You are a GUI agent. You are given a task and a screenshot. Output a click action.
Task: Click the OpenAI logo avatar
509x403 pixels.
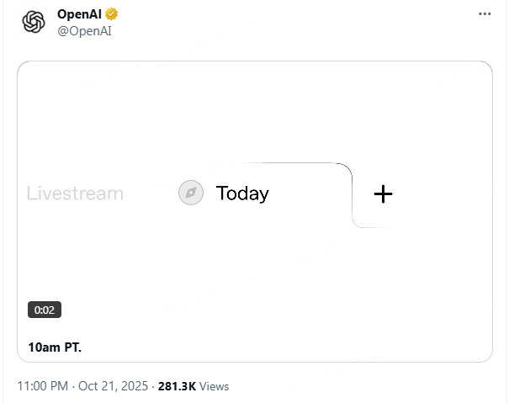34,22
